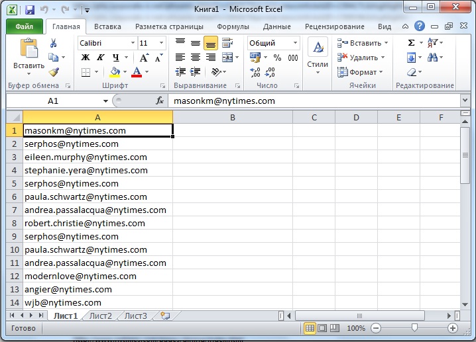Toggle bold Ж formatting

click(x=86, y=58)
